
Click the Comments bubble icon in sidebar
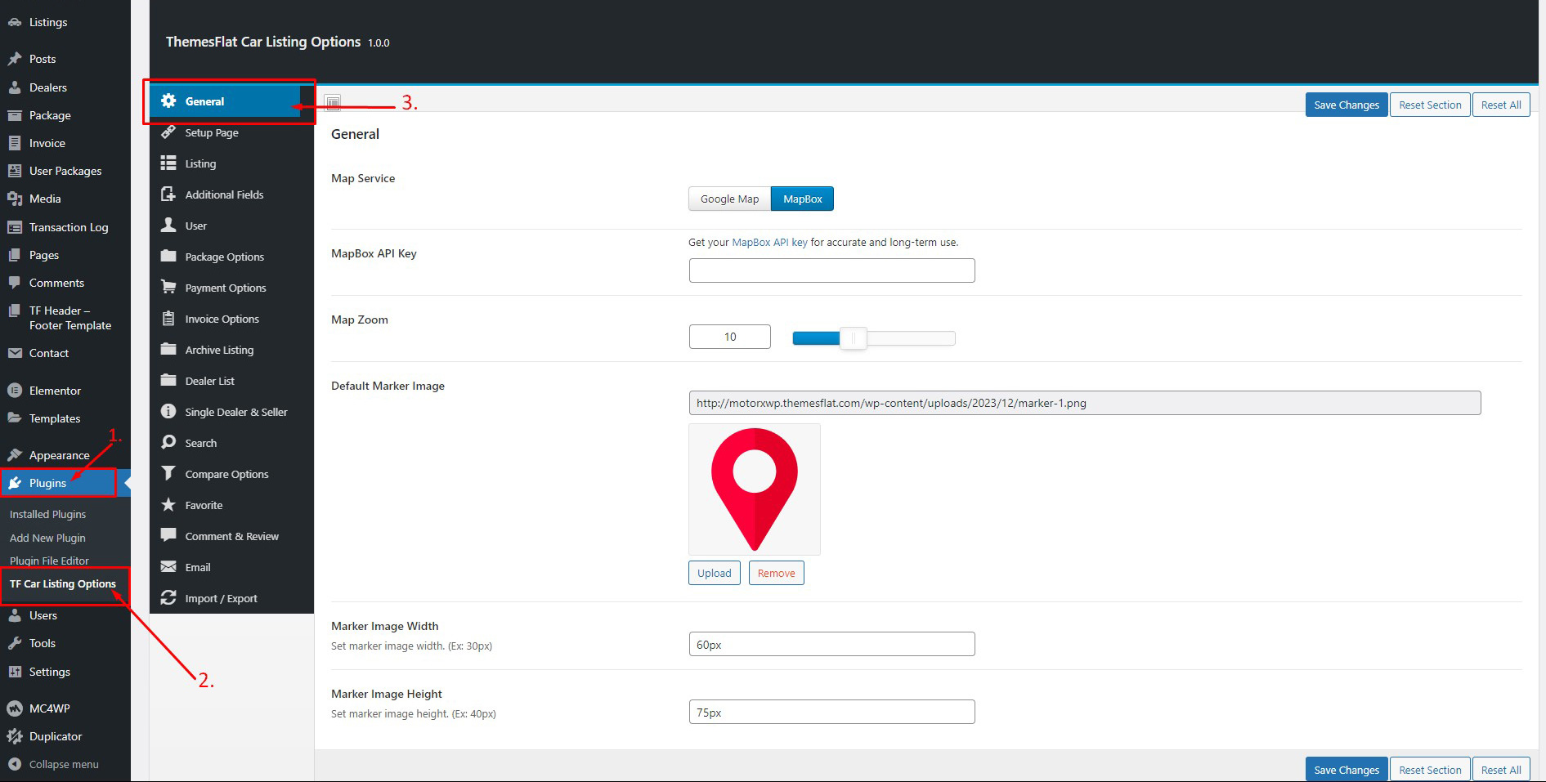tap(15, 283)
